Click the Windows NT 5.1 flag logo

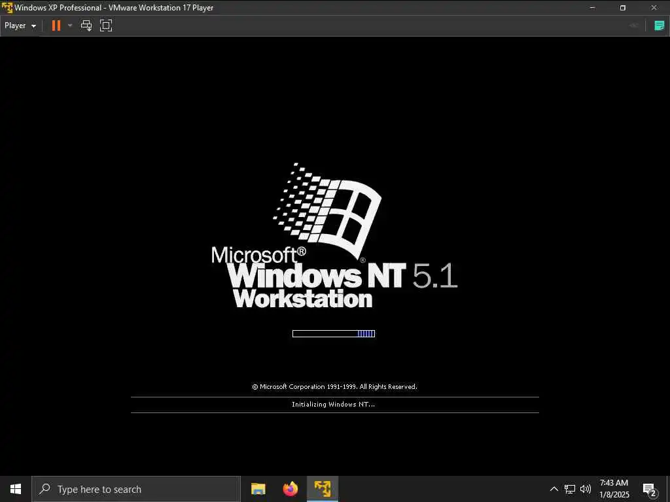pyautogui.click(x=327, y=210)
